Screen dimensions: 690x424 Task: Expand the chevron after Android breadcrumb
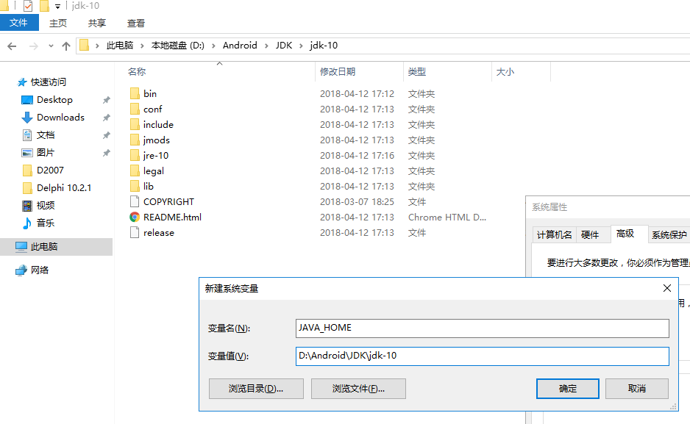[x=266, y=46]
